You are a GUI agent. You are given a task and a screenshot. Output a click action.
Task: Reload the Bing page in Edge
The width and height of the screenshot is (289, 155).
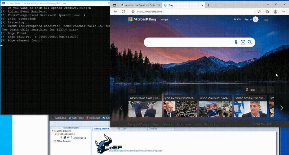(123, 11)
